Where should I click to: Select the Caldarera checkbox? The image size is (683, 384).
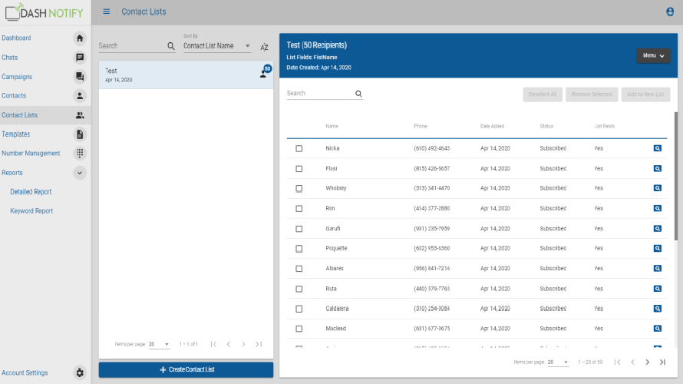299,309
